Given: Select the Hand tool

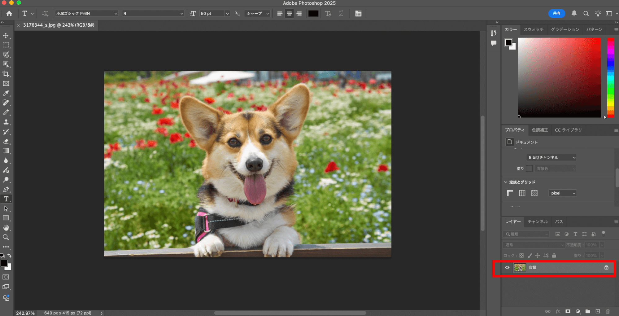Looking at the screenshot, I should click(x=6, y=228).
